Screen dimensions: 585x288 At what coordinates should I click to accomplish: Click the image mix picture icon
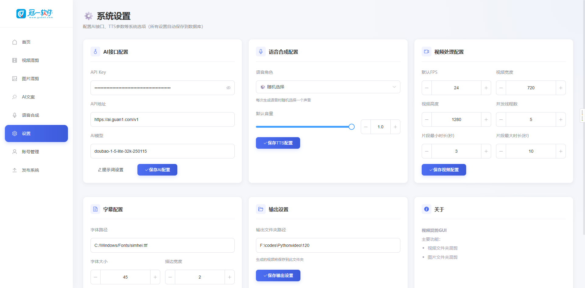tap(15, 79)
